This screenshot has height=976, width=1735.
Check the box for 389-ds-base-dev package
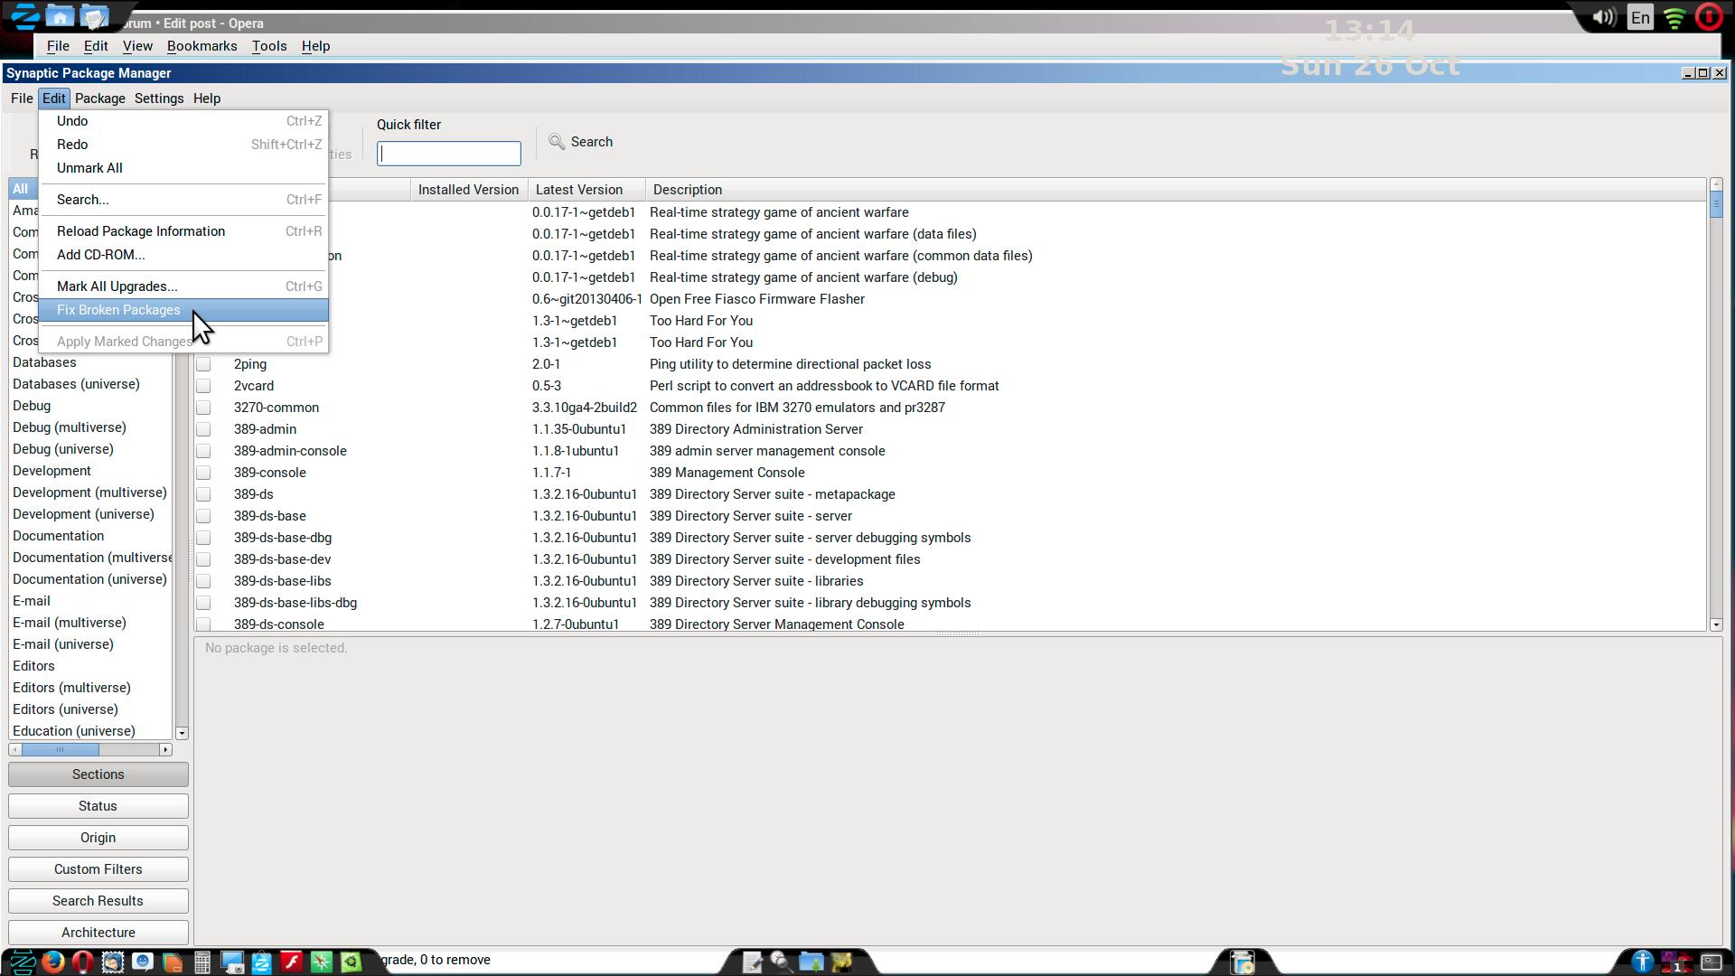[203, 559]
